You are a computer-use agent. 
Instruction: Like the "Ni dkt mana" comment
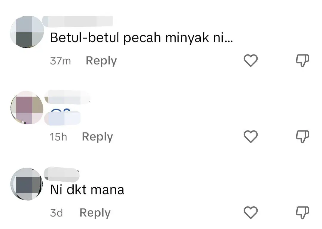(250, 213)
